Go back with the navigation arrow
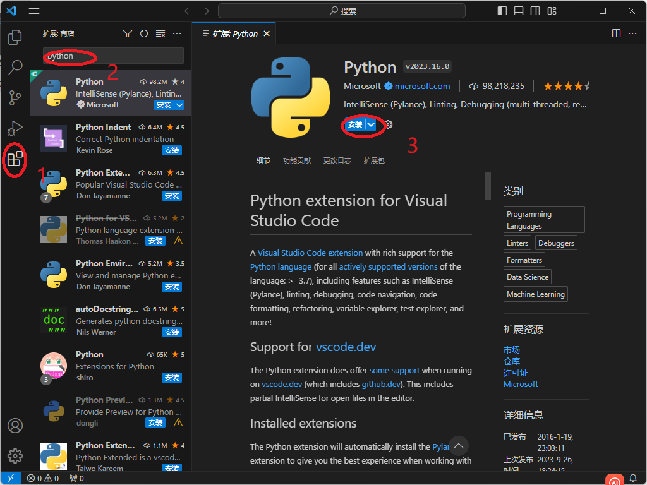The height and width of the screenshot is (485, 647). 188,11
